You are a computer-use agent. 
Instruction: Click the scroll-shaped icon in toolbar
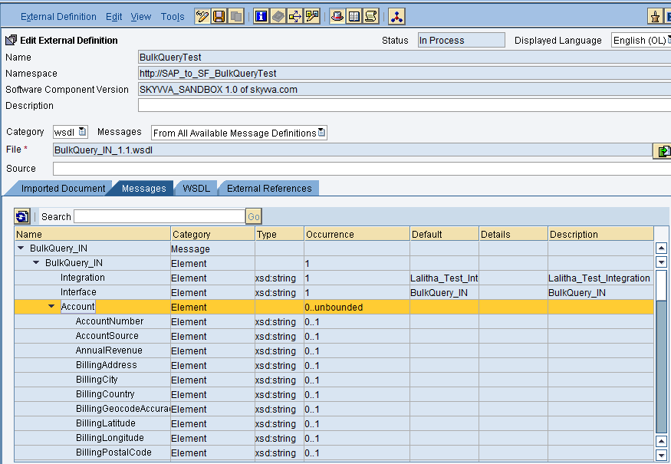pyautogui.click(x=370, y=16)
